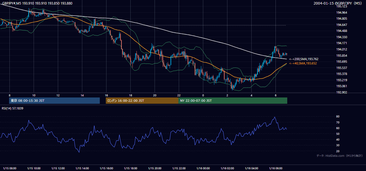
Task: Click the 200 SMA label showing 193.762
Action: tap(304, 59)
